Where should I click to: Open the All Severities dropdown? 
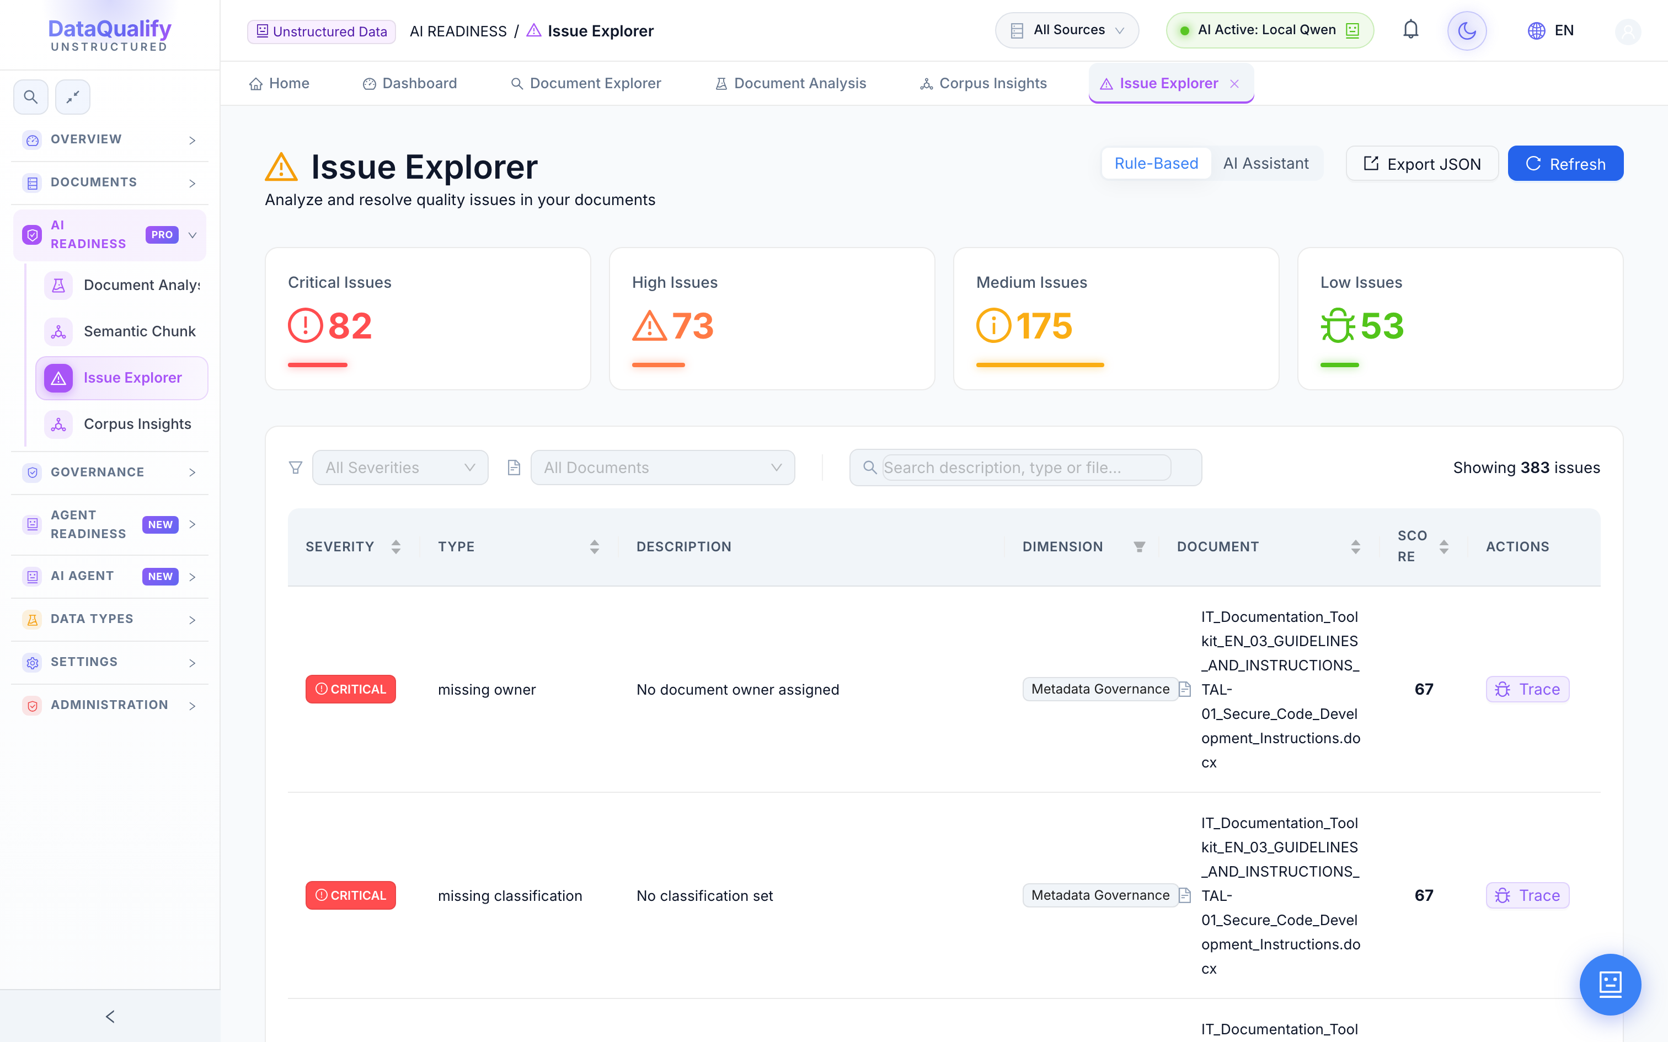pyautogui.click(x=400, y=468)
